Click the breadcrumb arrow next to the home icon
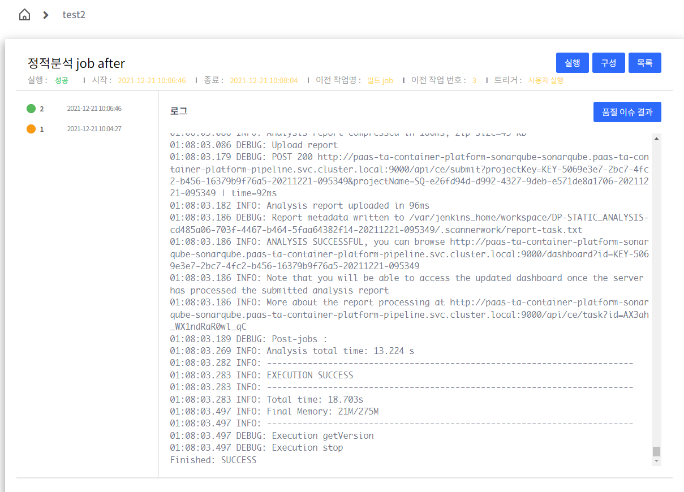Image resolution: width=684 pixels, height=492 pixels. click(x=45, y=15)
